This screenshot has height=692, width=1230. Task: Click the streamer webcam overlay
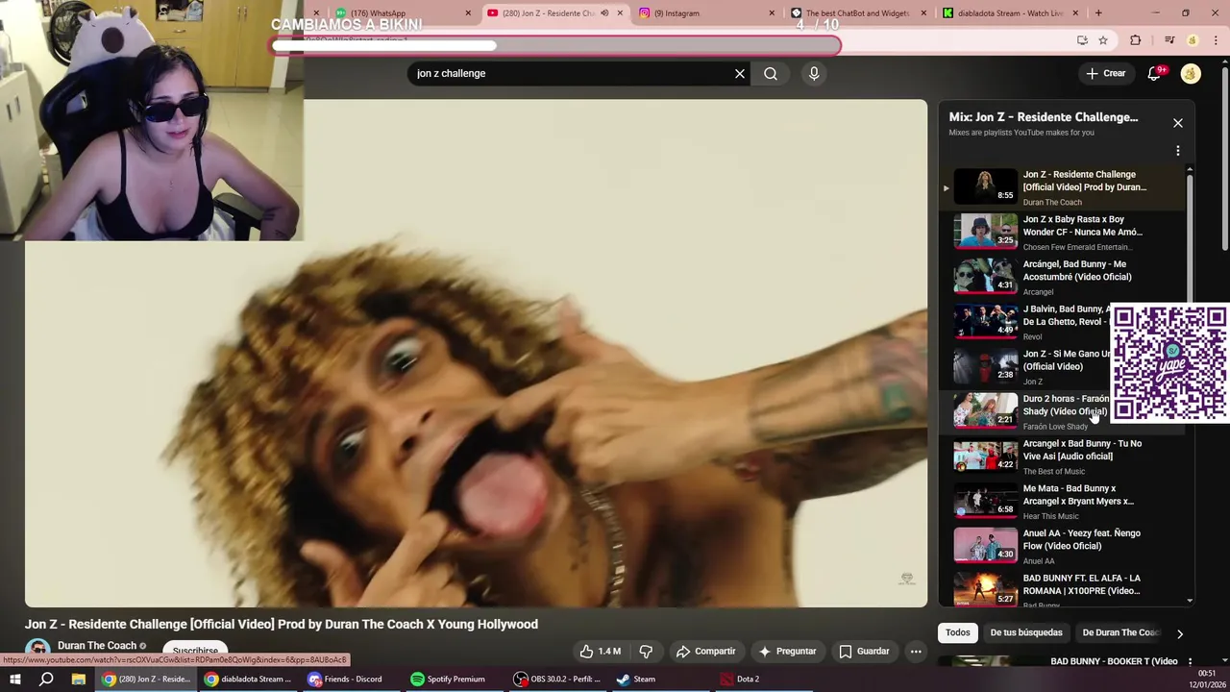coord(151,120)
